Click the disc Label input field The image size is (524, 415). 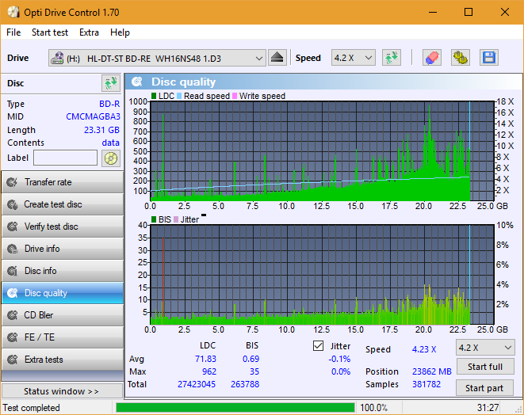coord(65,158)
